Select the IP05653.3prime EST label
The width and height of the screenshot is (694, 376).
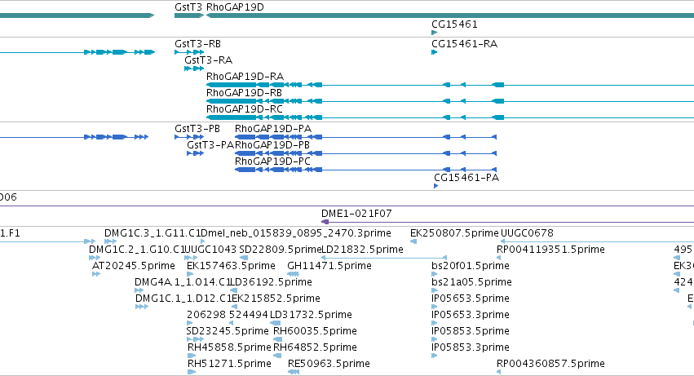[471, 315]
